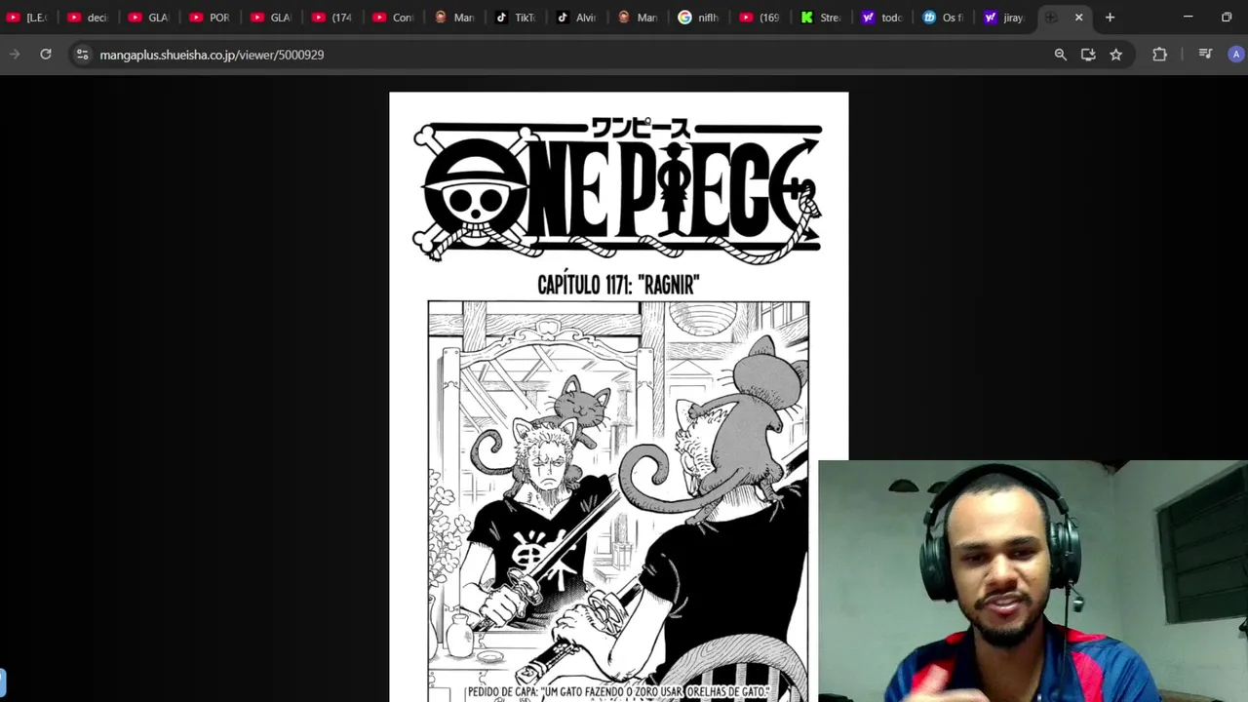The image size is (1248, 702).
Task: Open the media controls icon
Action: coord(1205,55)
